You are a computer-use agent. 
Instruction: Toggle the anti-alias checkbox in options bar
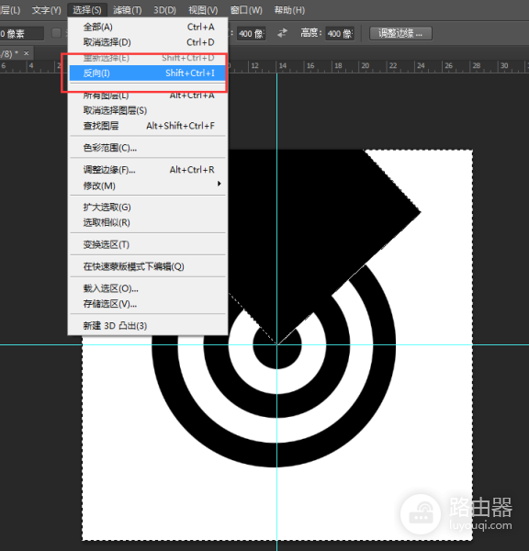[x=56, y=33]
